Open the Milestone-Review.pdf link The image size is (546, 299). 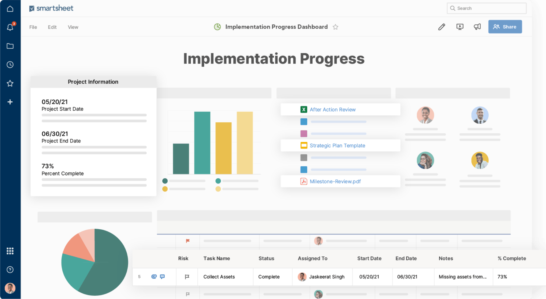(x=335, y=182)
